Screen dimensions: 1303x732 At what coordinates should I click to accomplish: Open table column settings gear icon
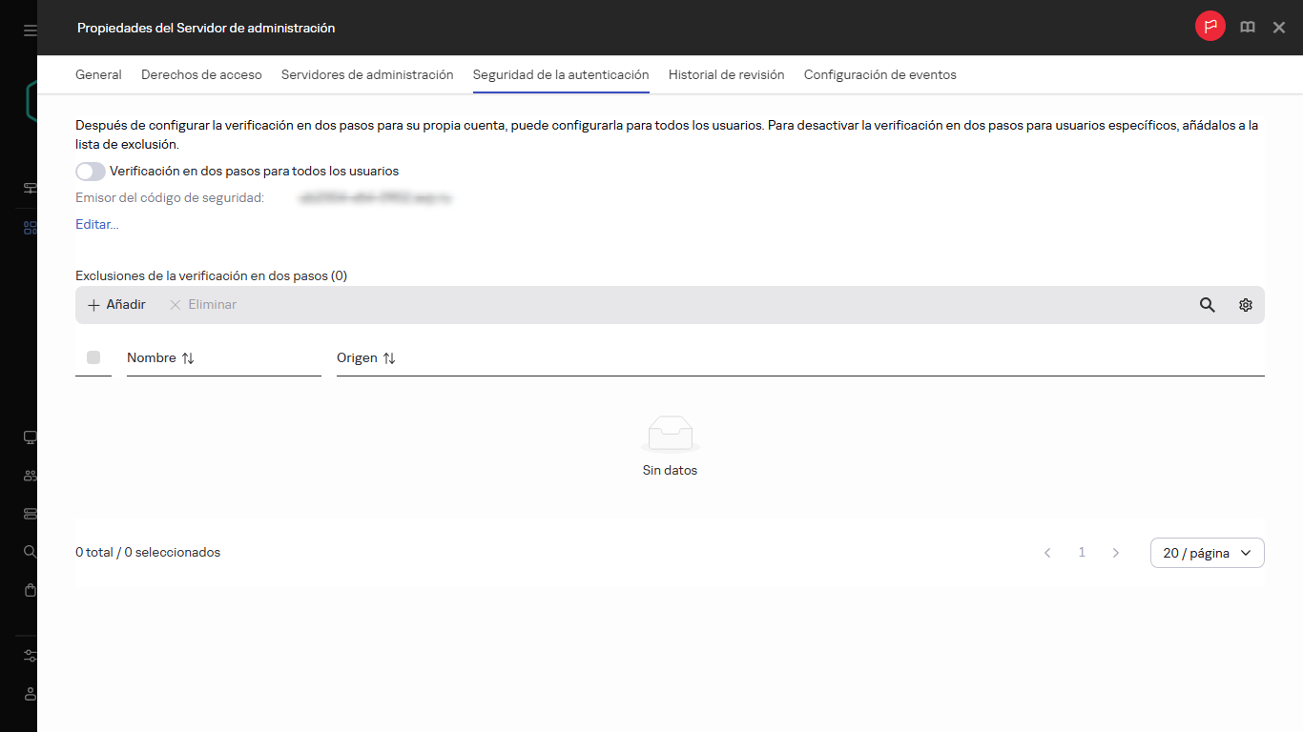click(1246, 305)
